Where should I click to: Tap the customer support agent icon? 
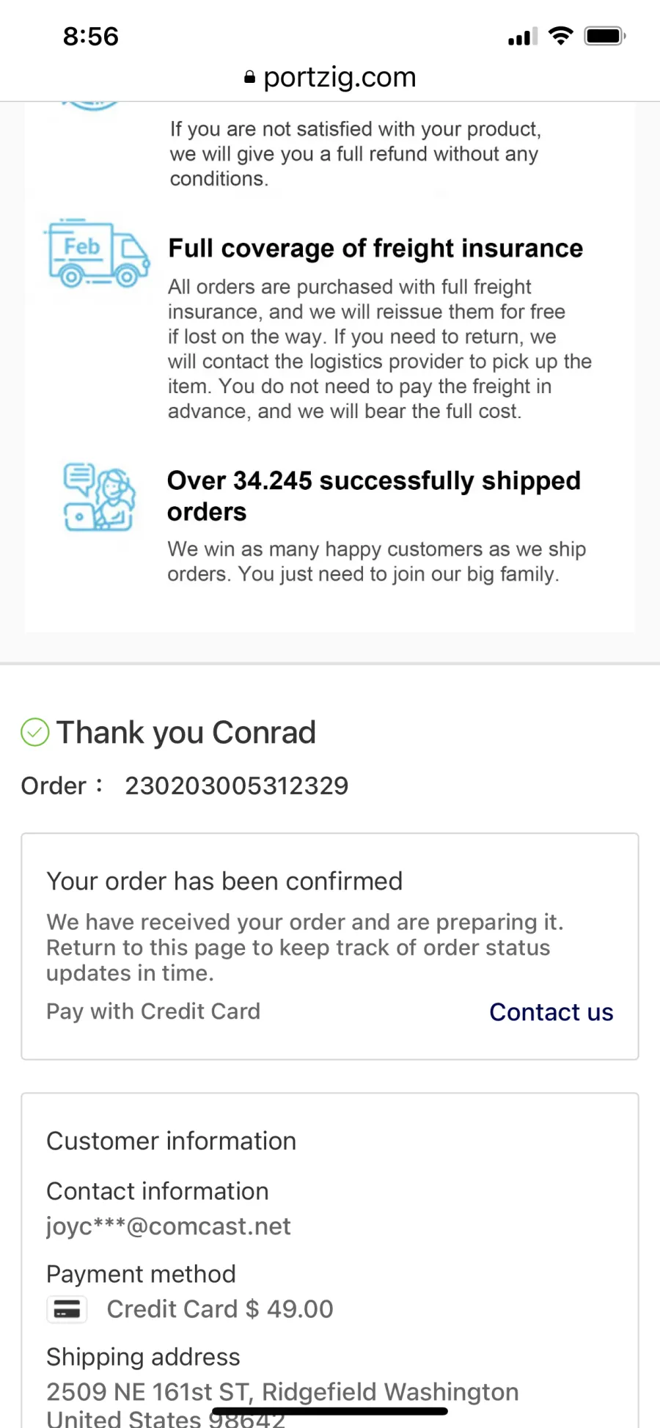99,497
